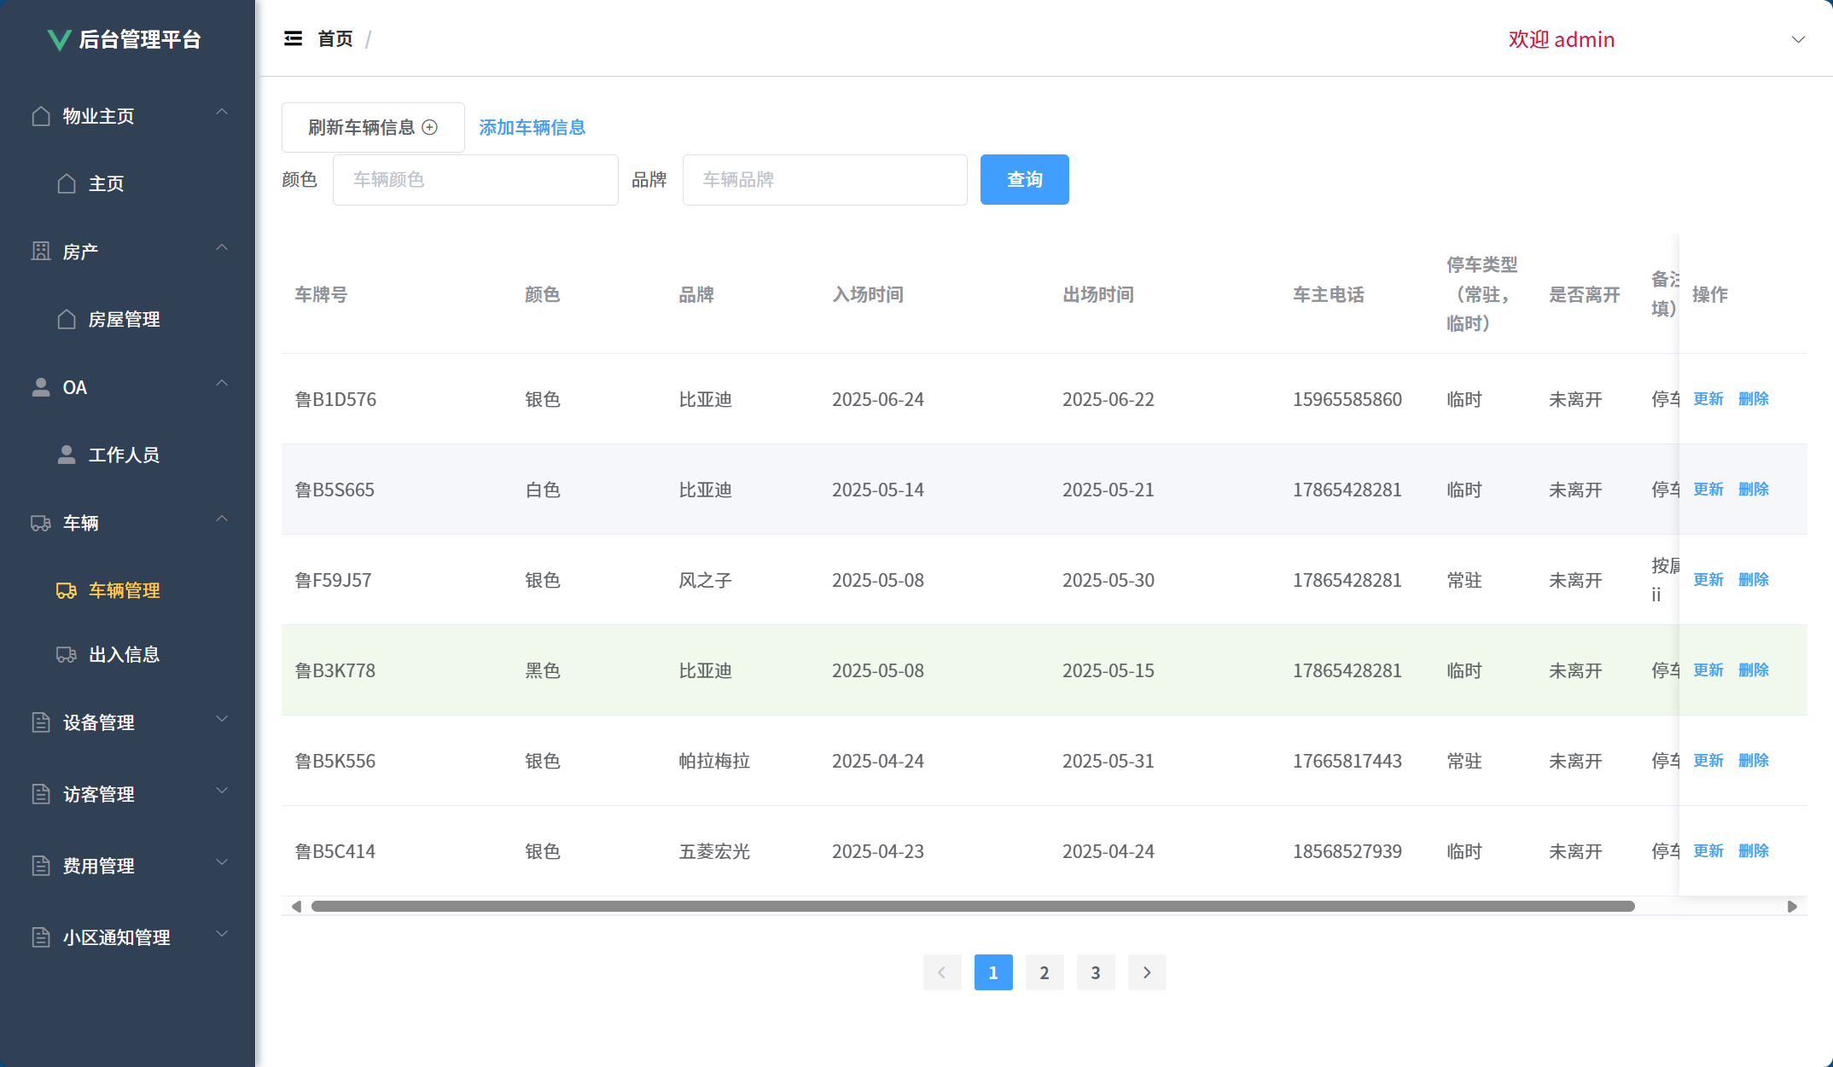
Task: Click the 添加车辆信息 link
Action: 532,127
